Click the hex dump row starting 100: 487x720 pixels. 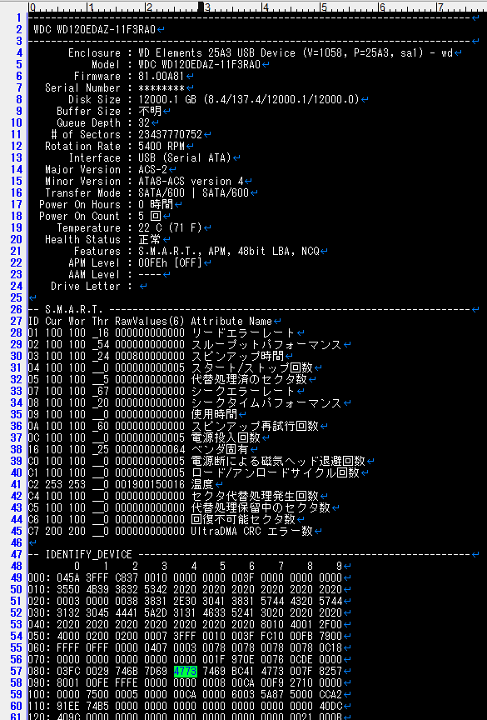click(186, 695)
